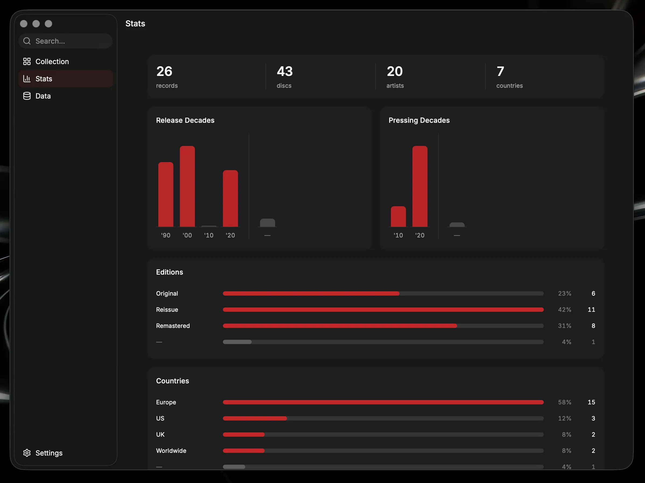This screenshot has height=483, width=645.
Task: Click the 31% value for Remastered
Action: coord(565,326)
